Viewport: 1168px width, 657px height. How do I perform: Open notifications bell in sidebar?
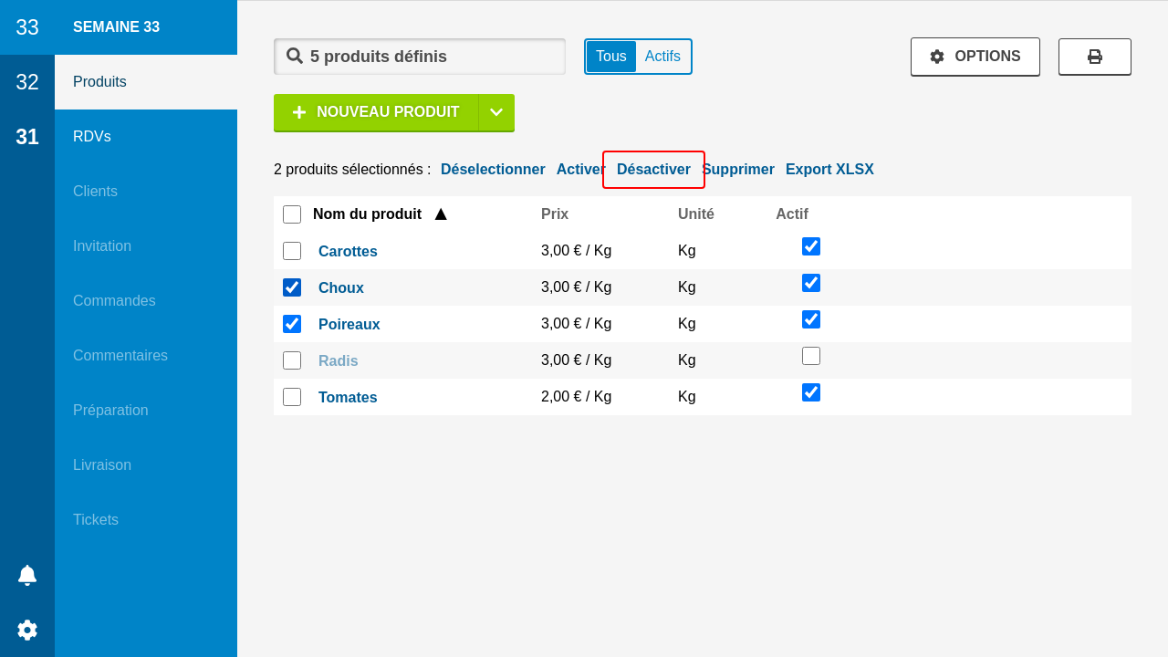[x=27, y=575]
